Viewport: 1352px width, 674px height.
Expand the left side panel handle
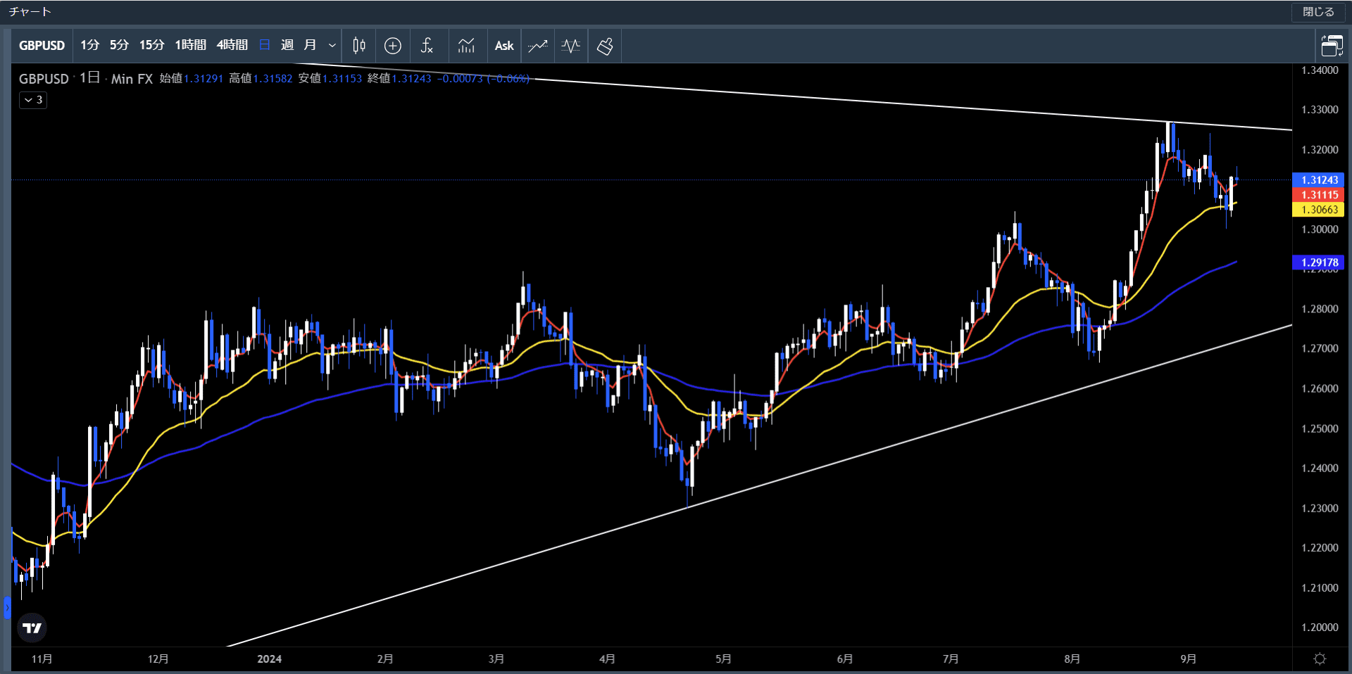pyautogui.click(x=7, y=607)
